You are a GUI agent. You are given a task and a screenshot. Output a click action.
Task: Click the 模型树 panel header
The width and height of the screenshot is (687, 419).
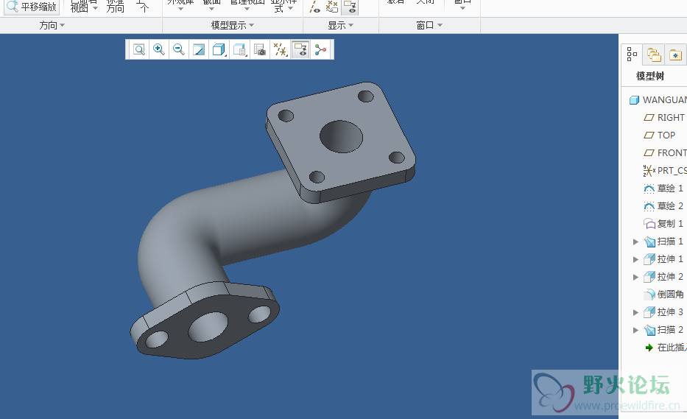(x=650, y=77)
